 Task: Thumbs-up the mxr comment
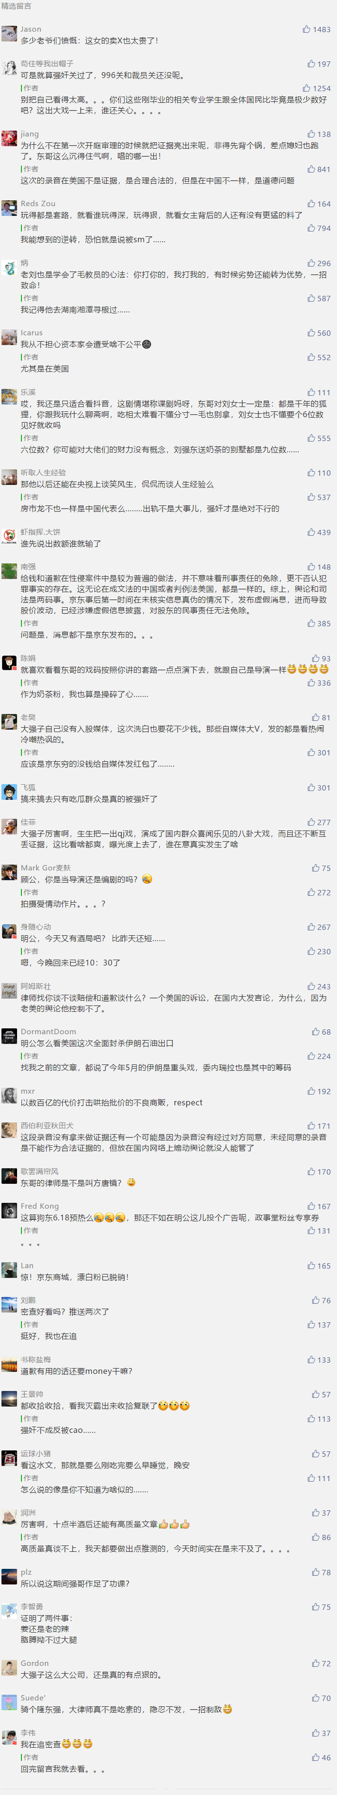(x=311, y=1091)
